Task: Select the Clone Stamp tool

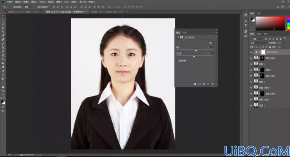Action: pos(3,48)
